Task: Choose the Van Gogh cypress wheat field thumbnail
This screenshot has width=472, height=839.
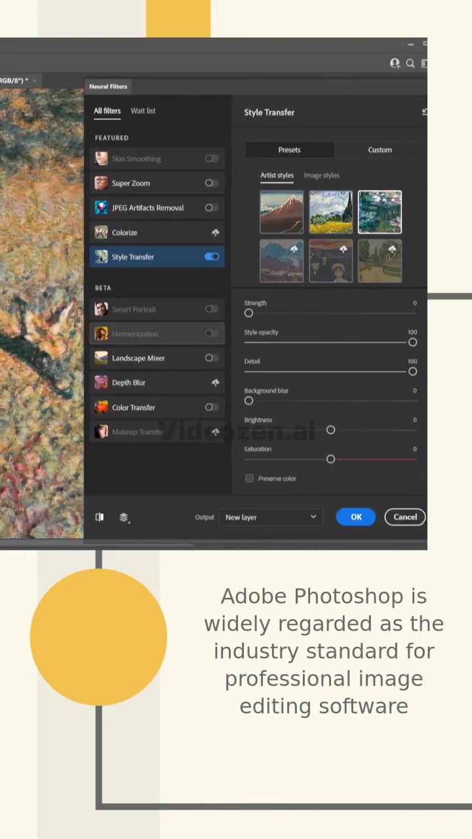Action: pos(330,212)
